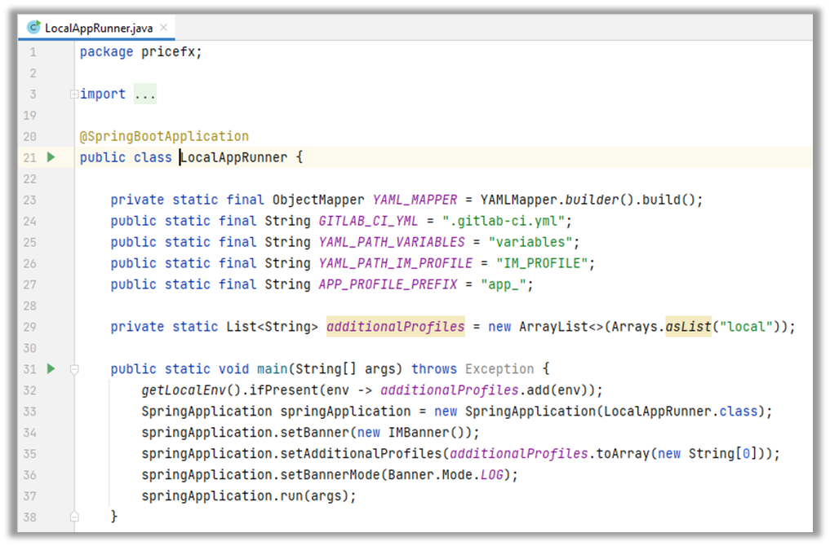830x546 pixels.
Task: Close the LocalAppRunner.java tab
Action: 163,28
